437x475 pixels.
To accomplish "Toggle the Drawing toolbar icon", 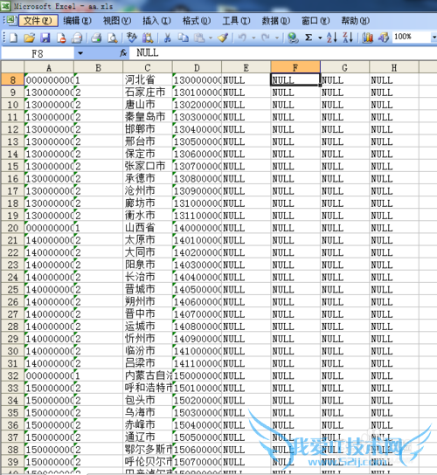I will [x=384, y=38].
